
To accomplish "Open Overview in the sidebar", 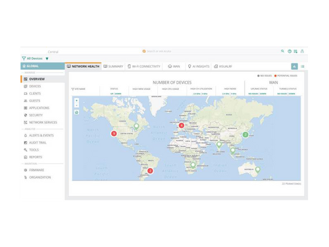I will point(43,79).
